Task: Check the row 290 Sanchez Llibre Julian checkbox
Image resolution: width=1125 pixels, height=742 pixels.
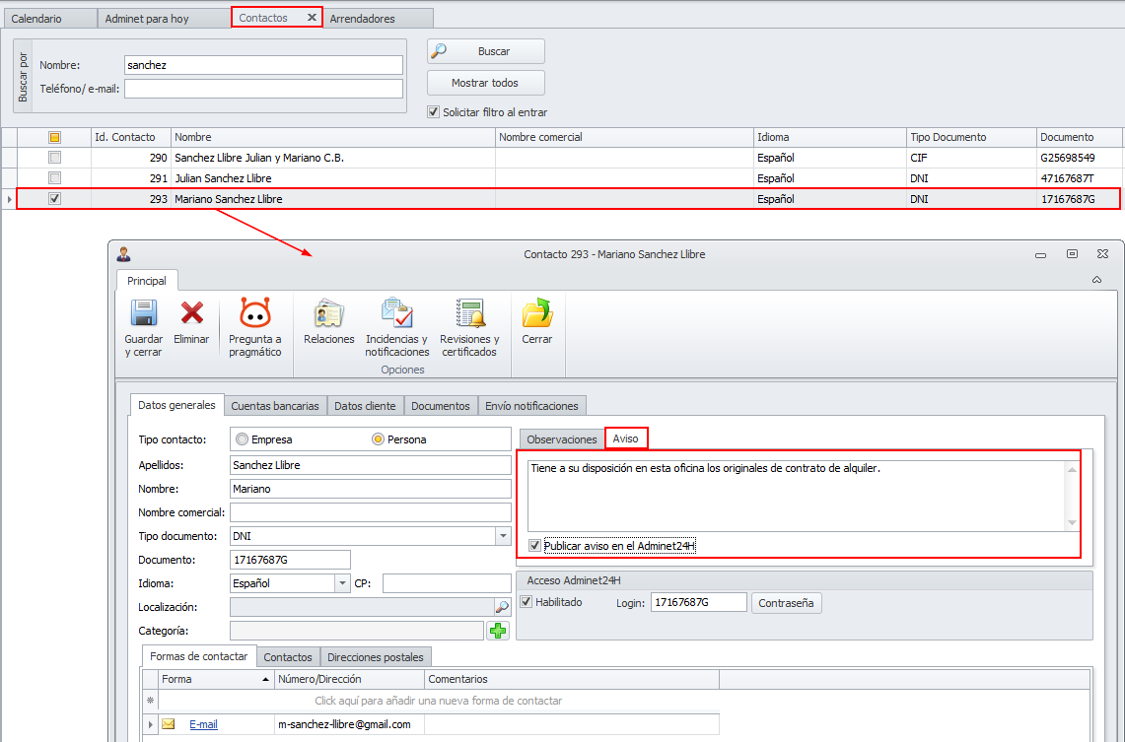Action: pyautogui.click(x=54, y=157)
